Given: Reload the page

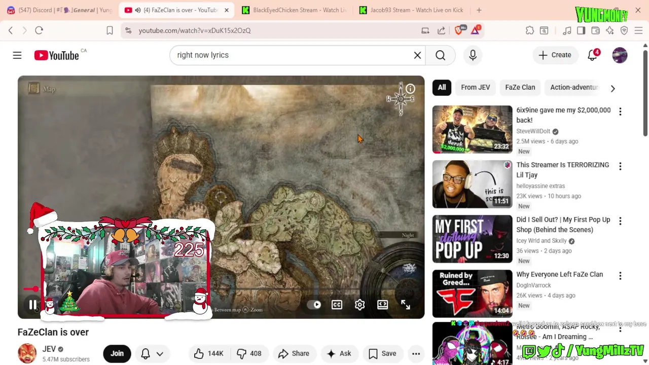Looking at the screenshot, I should click(x=39, y=30).
